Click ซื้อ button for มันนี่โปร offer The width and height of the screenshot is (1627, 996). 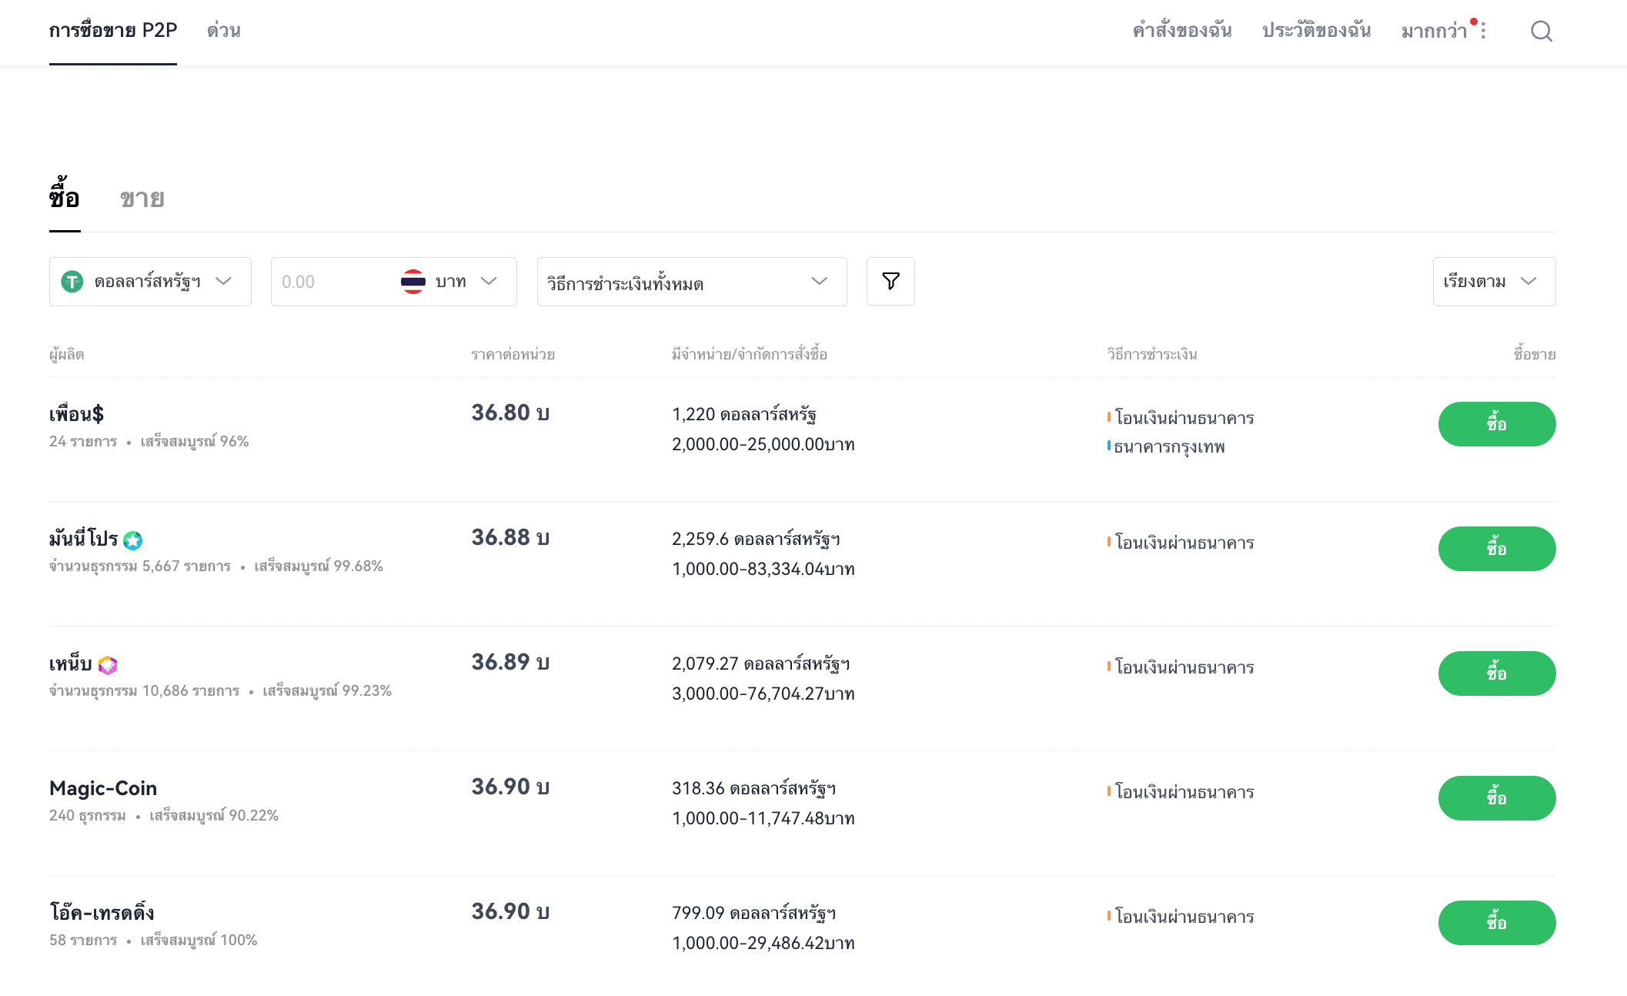[x=1497, y=549]
